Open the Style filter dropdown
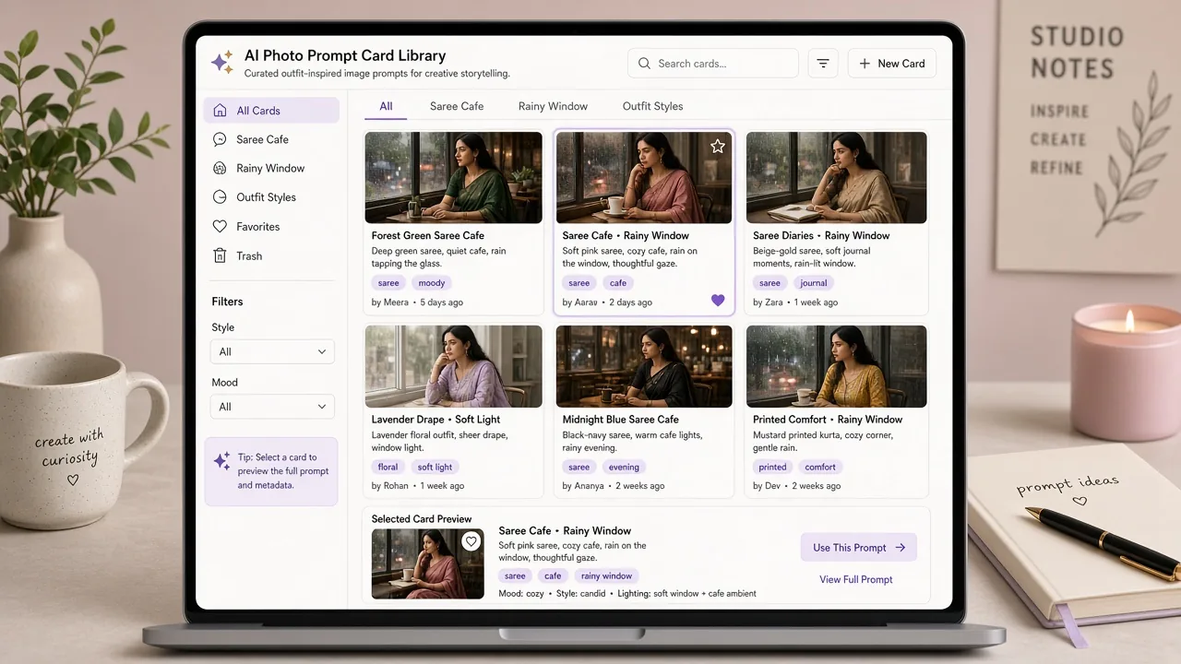This screenshot has height=664, width=1181. coord(272,352)
